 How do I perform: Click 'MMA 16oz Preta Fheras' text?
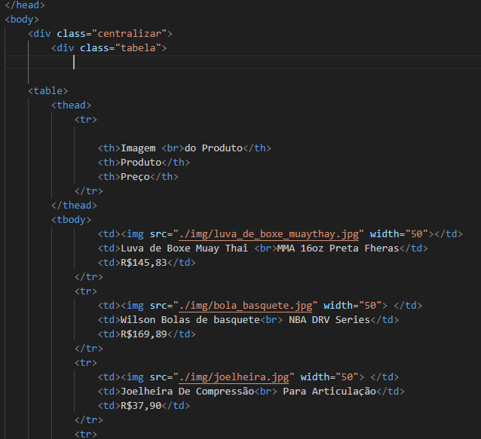338,248
